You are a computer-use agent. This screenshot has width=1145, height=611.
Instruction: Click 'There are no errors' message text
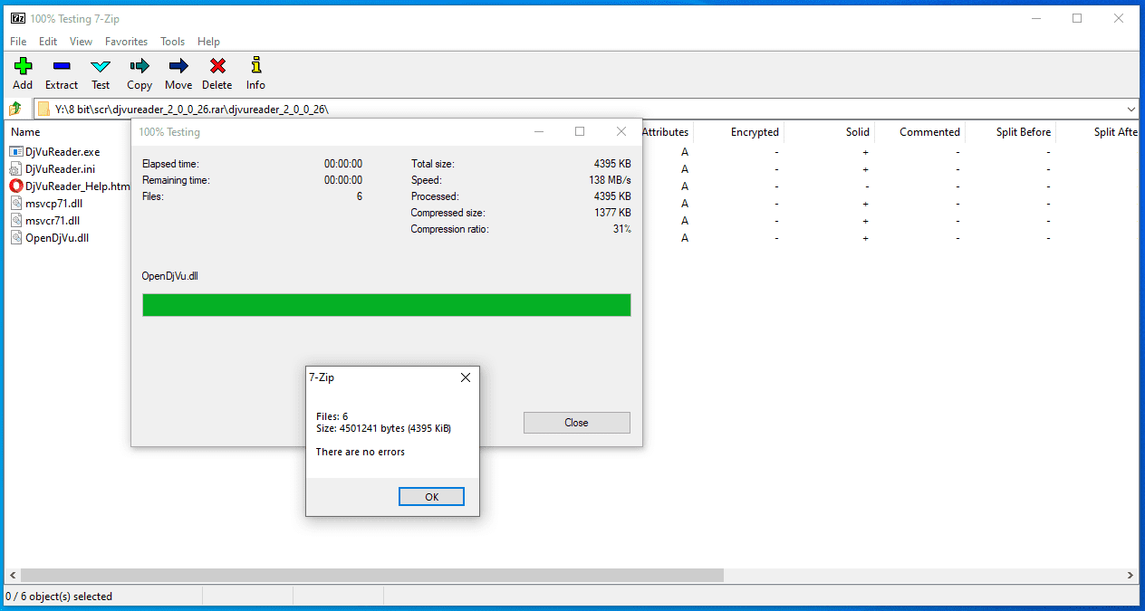pos(361,452)
